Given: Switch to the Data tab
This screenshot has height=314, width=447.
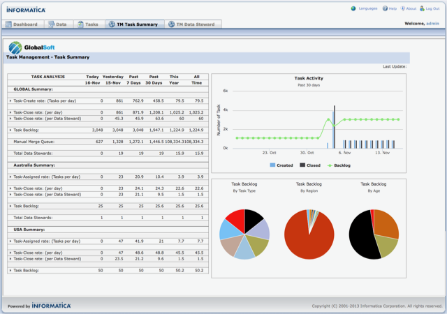Looking at the screenshot, I should pyautogui.click(x=59, y=24).
